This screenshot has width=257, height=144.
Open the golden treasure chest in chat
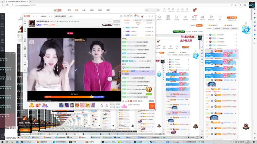click(149, 89)
